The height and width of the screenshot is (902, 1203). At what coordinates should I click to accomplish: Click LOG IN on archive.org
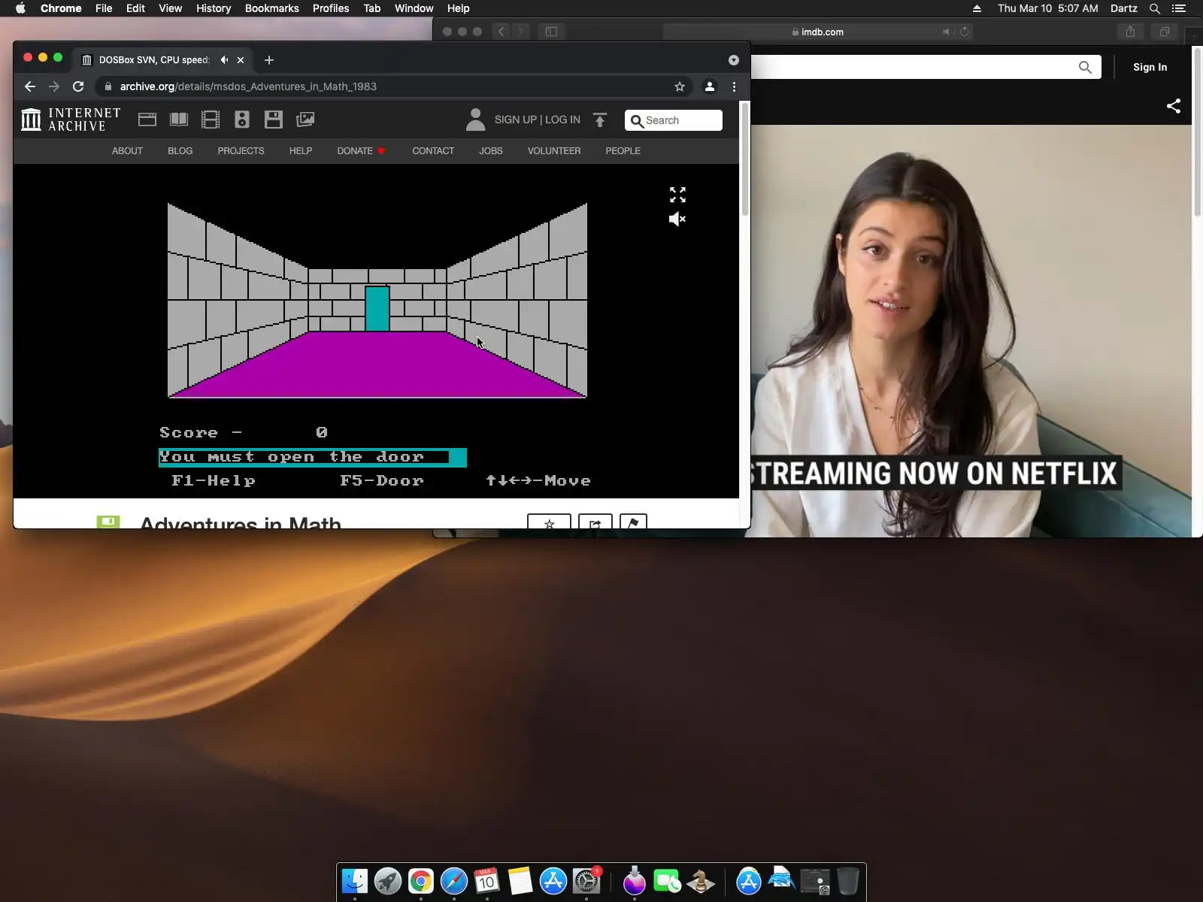coord(562,120)
